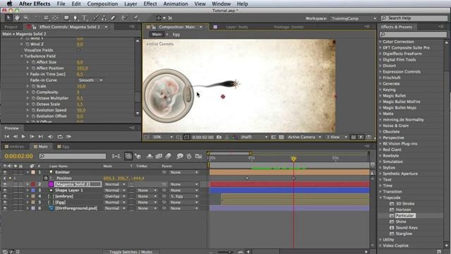Select the Eraser tool
This screenshot has height=254, width=451.
coord(113,18)
